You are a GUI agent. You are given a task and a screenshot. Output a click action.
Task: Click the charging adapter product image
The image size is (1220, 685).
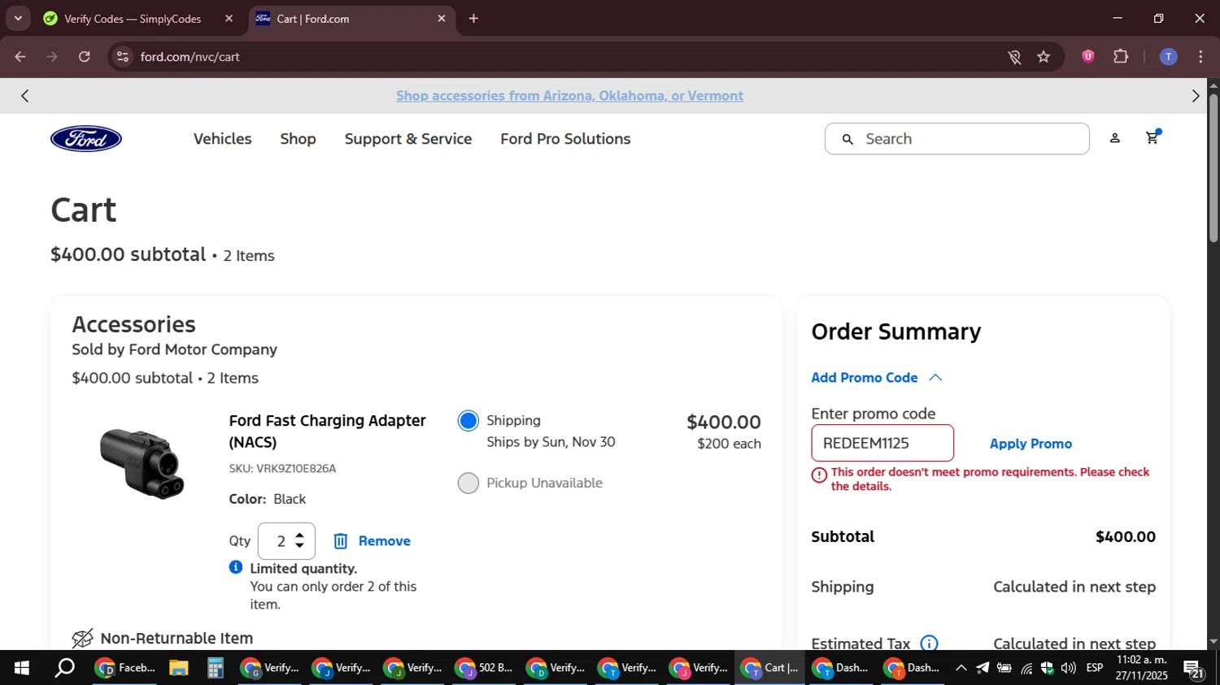(x=142, y=463)
